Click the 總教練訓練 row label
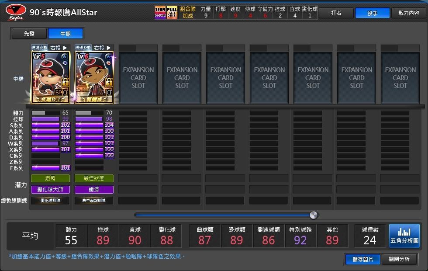Image resolution: width=428 pixels, height=271 pixels. point(14,201)
